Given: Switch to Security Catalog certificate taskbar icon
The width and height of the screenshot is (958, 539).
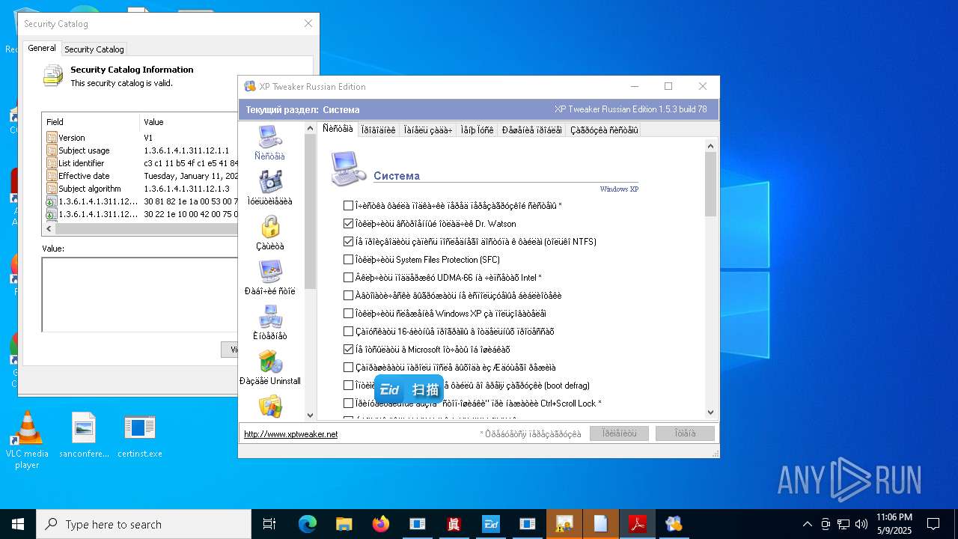Looking at the screenshot, I should click(564, 524).
